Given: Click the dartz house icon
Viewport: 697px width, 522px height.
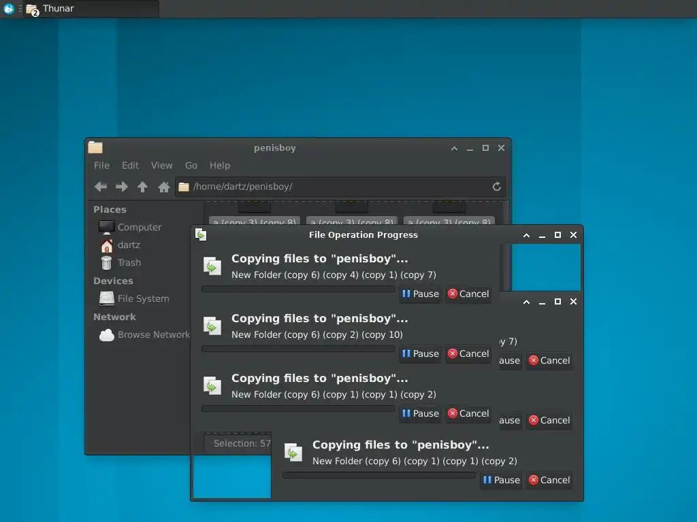Looking at the screenshot, I should (x=107, y=245).
